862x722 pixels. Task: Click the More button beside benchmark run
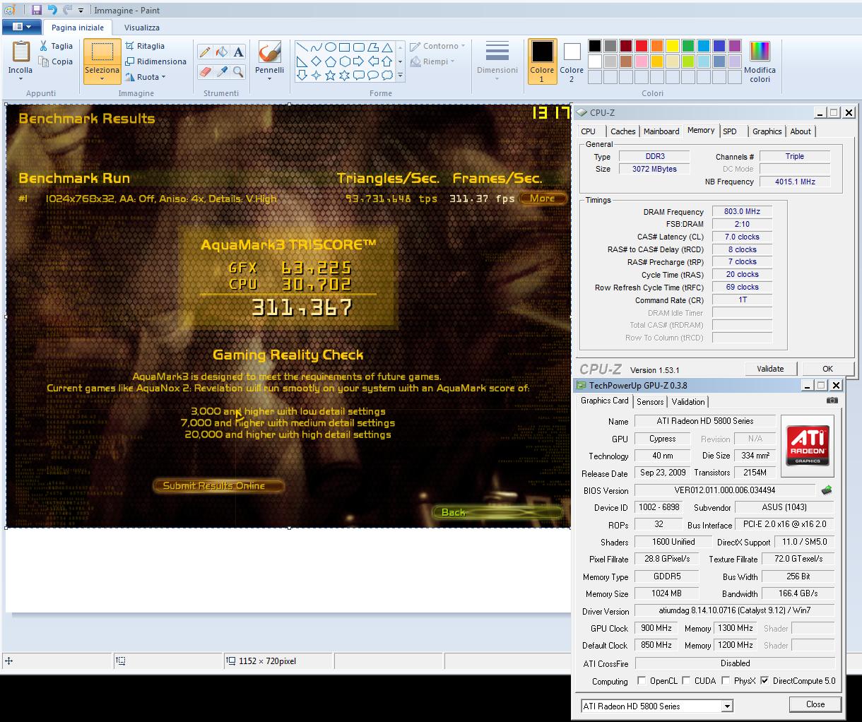click(543, 199)
